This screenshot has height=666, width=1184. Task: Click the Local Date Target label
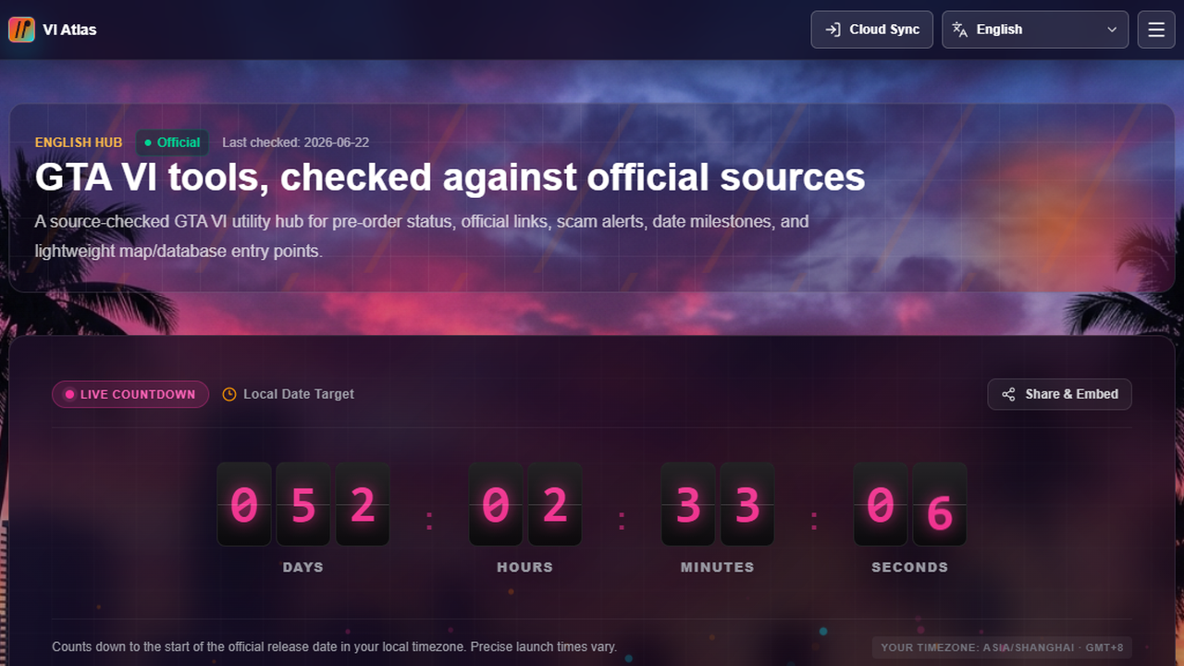[x=299, y=394]
